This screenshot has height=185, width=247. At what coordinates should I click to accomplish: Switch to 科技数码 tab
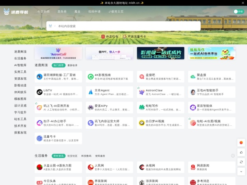coord(86,156)
